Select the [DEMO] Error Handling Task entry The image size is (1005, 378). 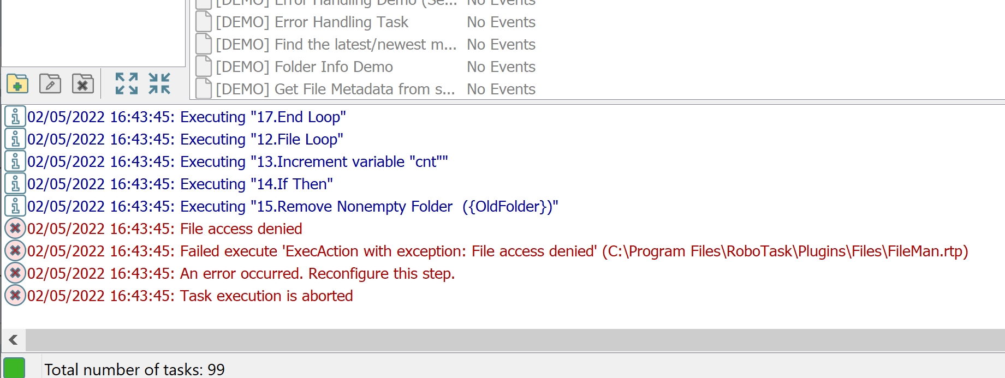(366, 22)
